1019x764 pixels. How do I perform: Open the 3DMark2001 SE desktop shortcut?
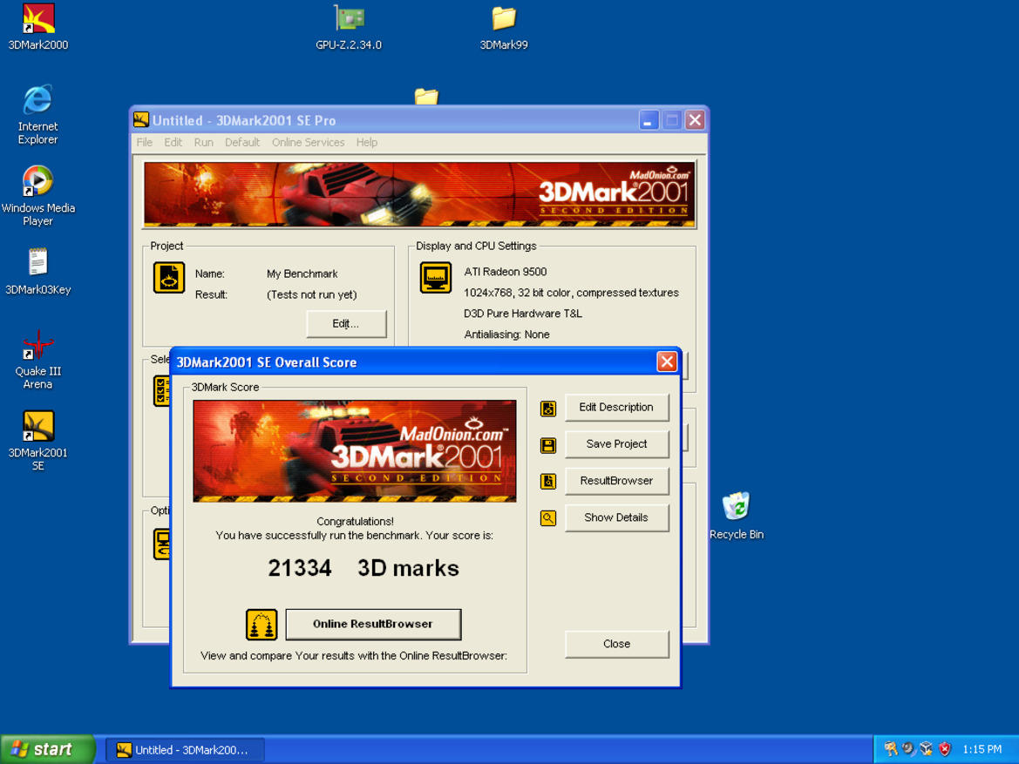pyautogui.click(x=37, y=441)
